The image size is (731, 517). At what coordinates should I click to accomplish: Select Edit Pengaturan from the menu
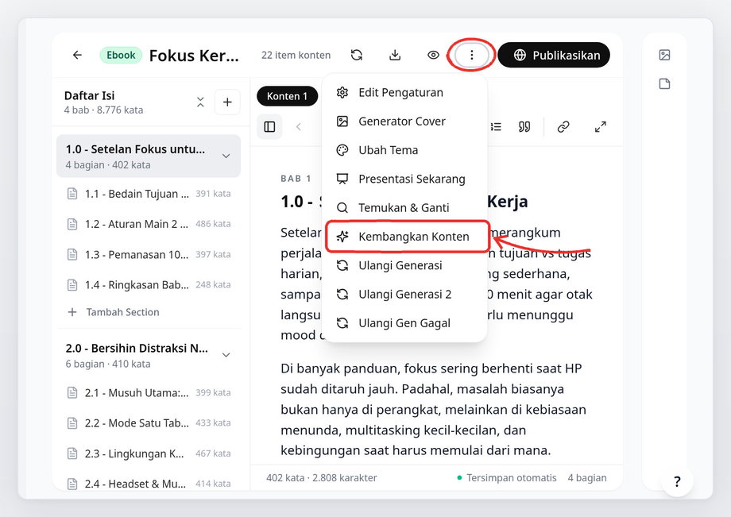pos(404,92)
